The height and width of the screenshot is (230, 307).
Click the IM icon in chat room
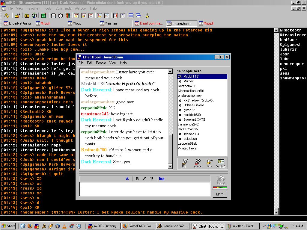tap(185, 163)
